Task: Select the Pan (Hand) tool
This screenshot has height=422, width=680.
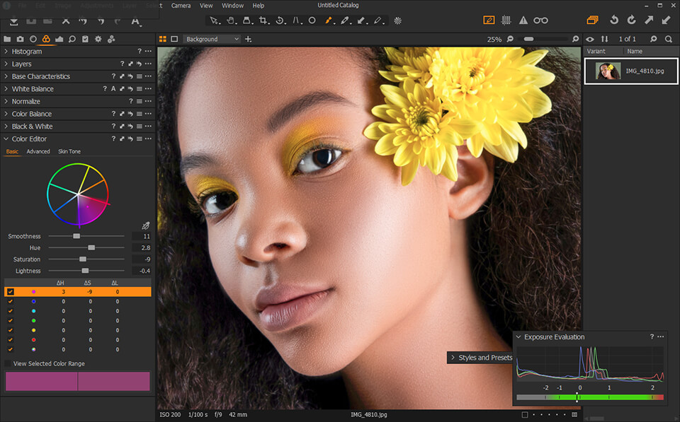Action: [x=232, y=20]
